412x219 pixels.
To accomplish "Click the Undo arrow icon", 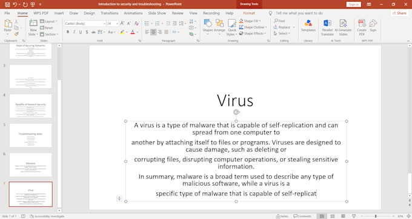I will coord(15,4).
